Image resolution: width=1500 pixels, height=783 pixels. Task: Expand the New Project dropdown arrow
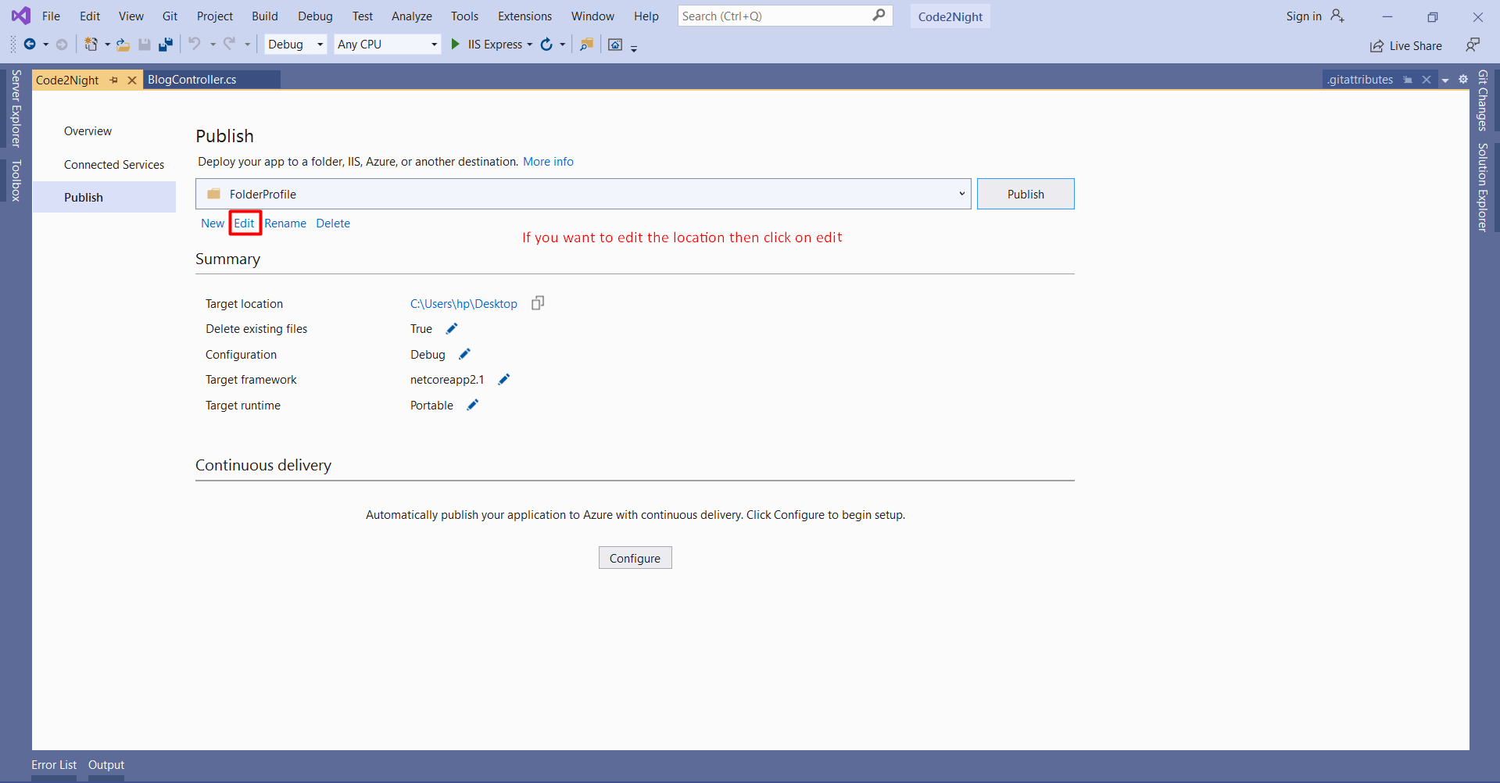point(107,45)
